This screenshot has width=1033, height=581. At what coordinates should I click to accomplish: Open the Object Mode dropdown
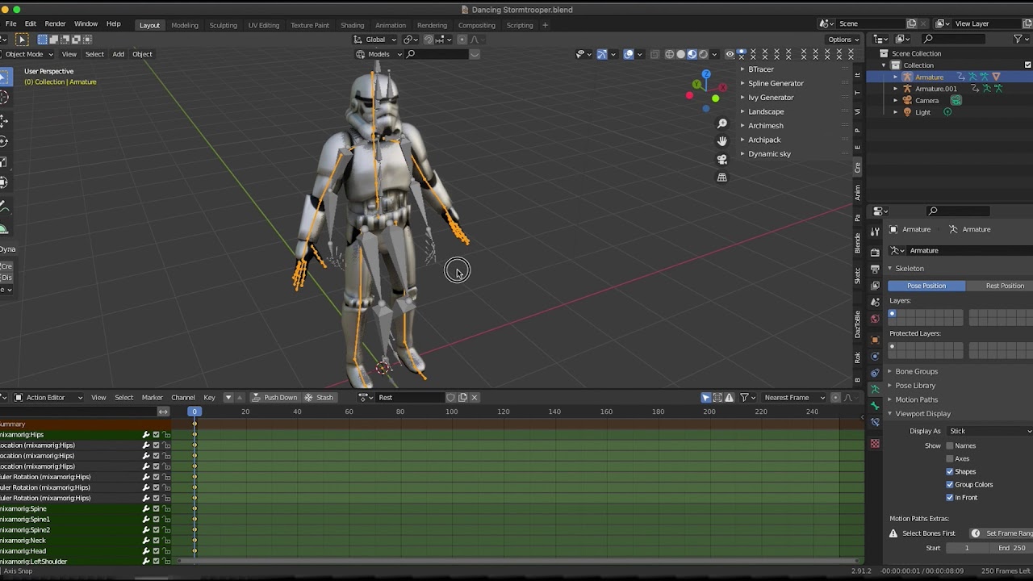pyautogui.click(x=27, y=54)
